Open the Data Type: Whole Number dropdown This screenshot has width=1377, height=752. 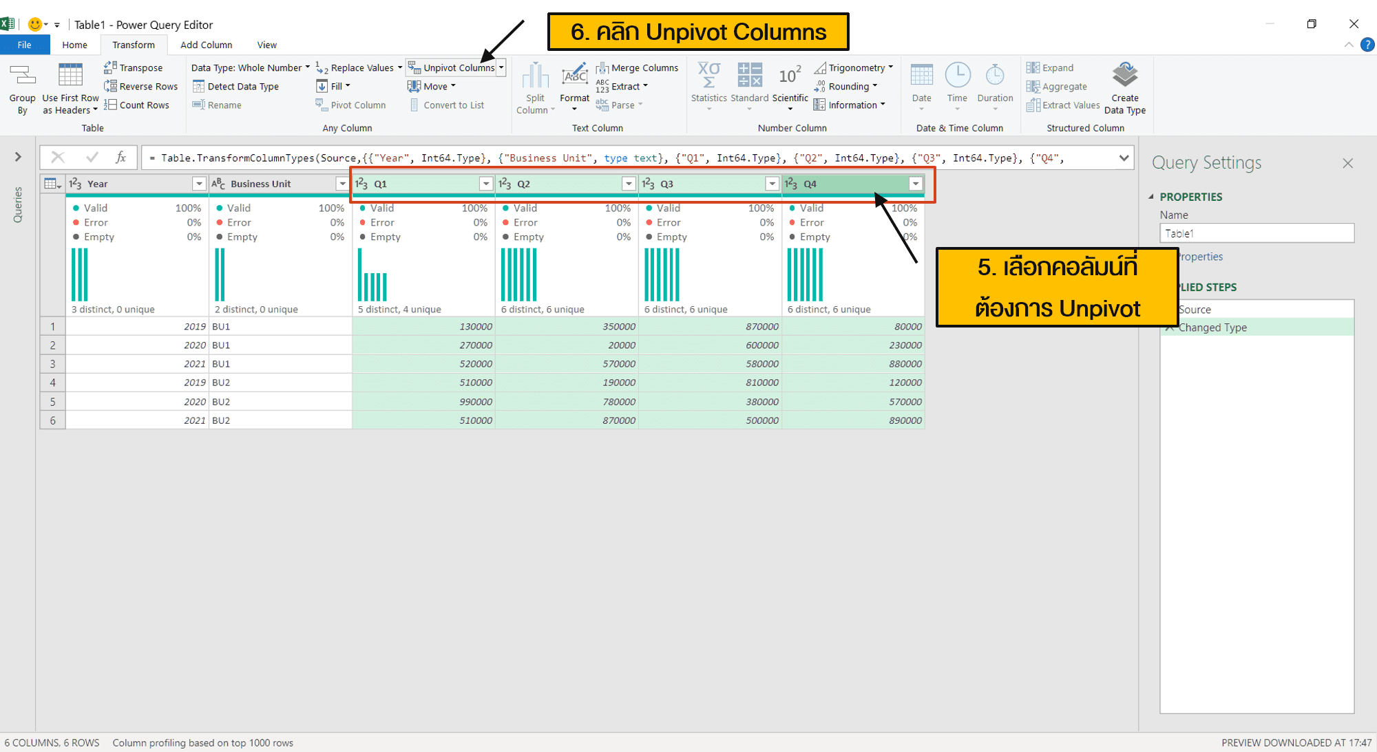coord(249,67)
